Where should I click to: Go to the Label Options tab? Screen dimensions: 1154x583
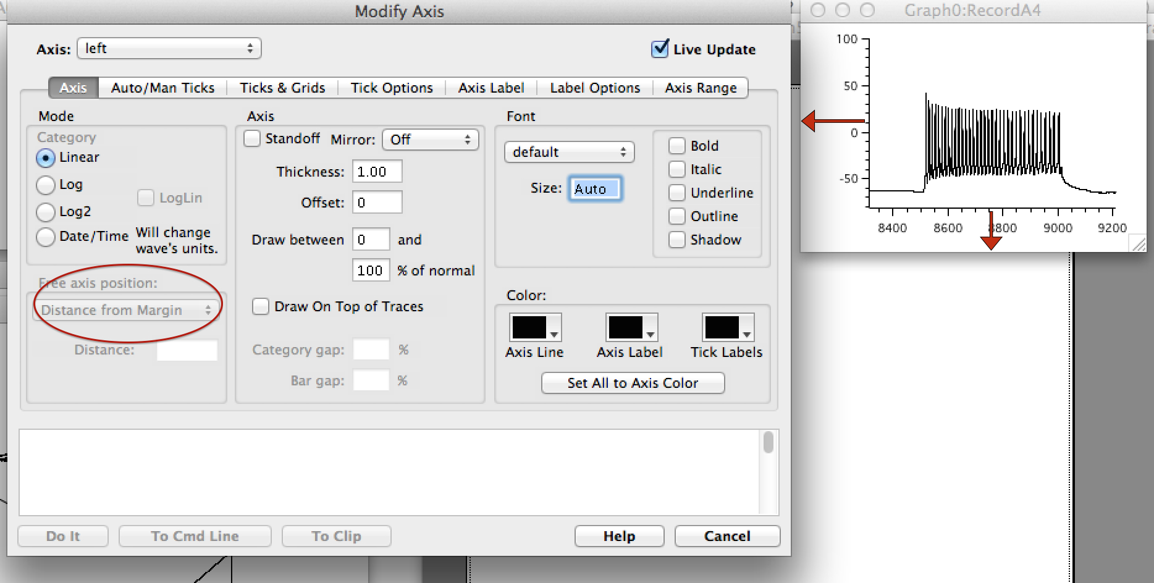594,88
